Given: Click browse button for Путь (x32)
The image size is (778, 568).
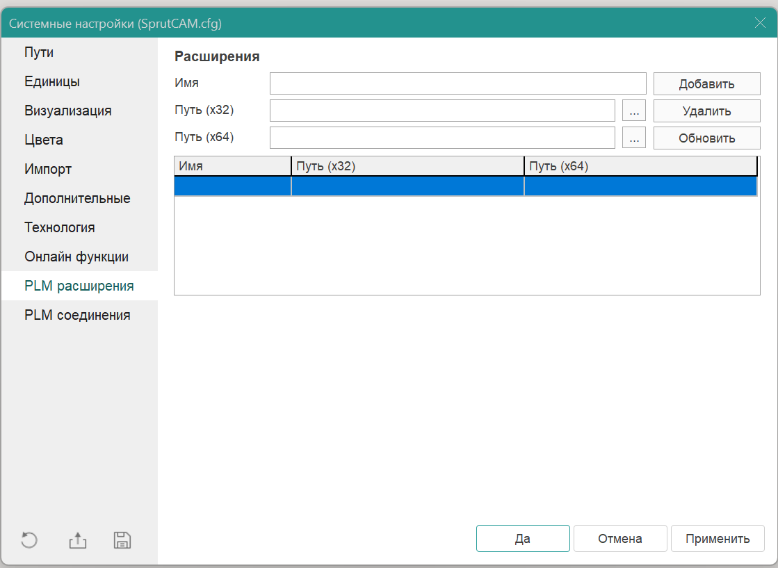Looking at the screenshot, I should click(633, 111).
